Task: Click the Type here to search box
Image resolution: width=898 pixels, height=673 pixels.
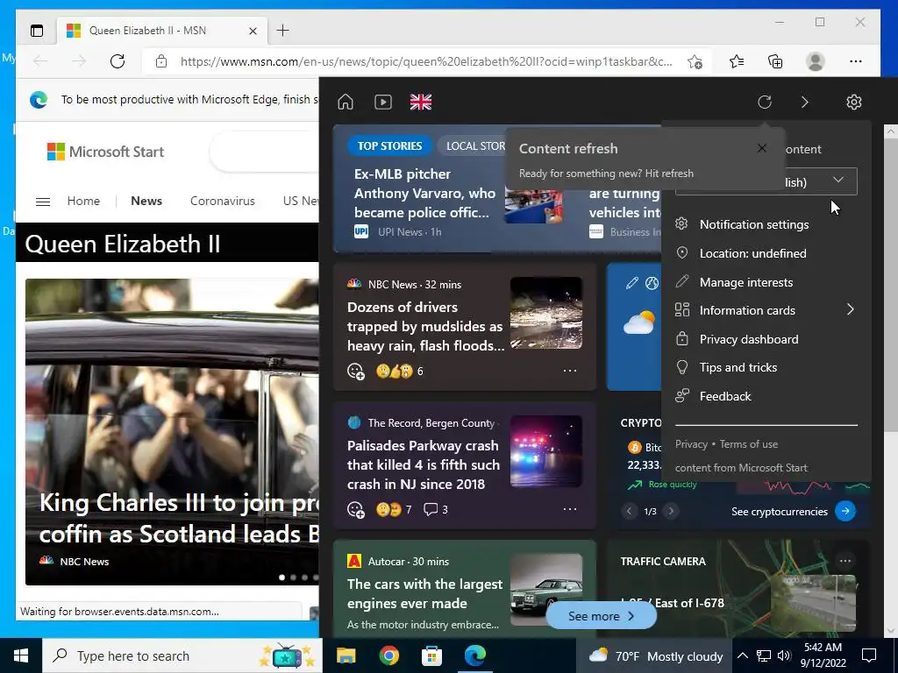Action: pyautogui.click(x=182, y=655)
